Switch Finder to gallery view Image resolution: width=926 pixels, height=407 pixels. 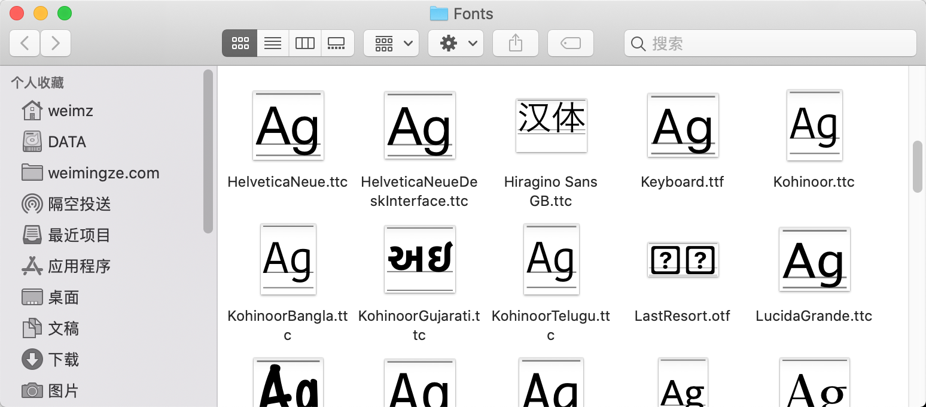[337, 42]
